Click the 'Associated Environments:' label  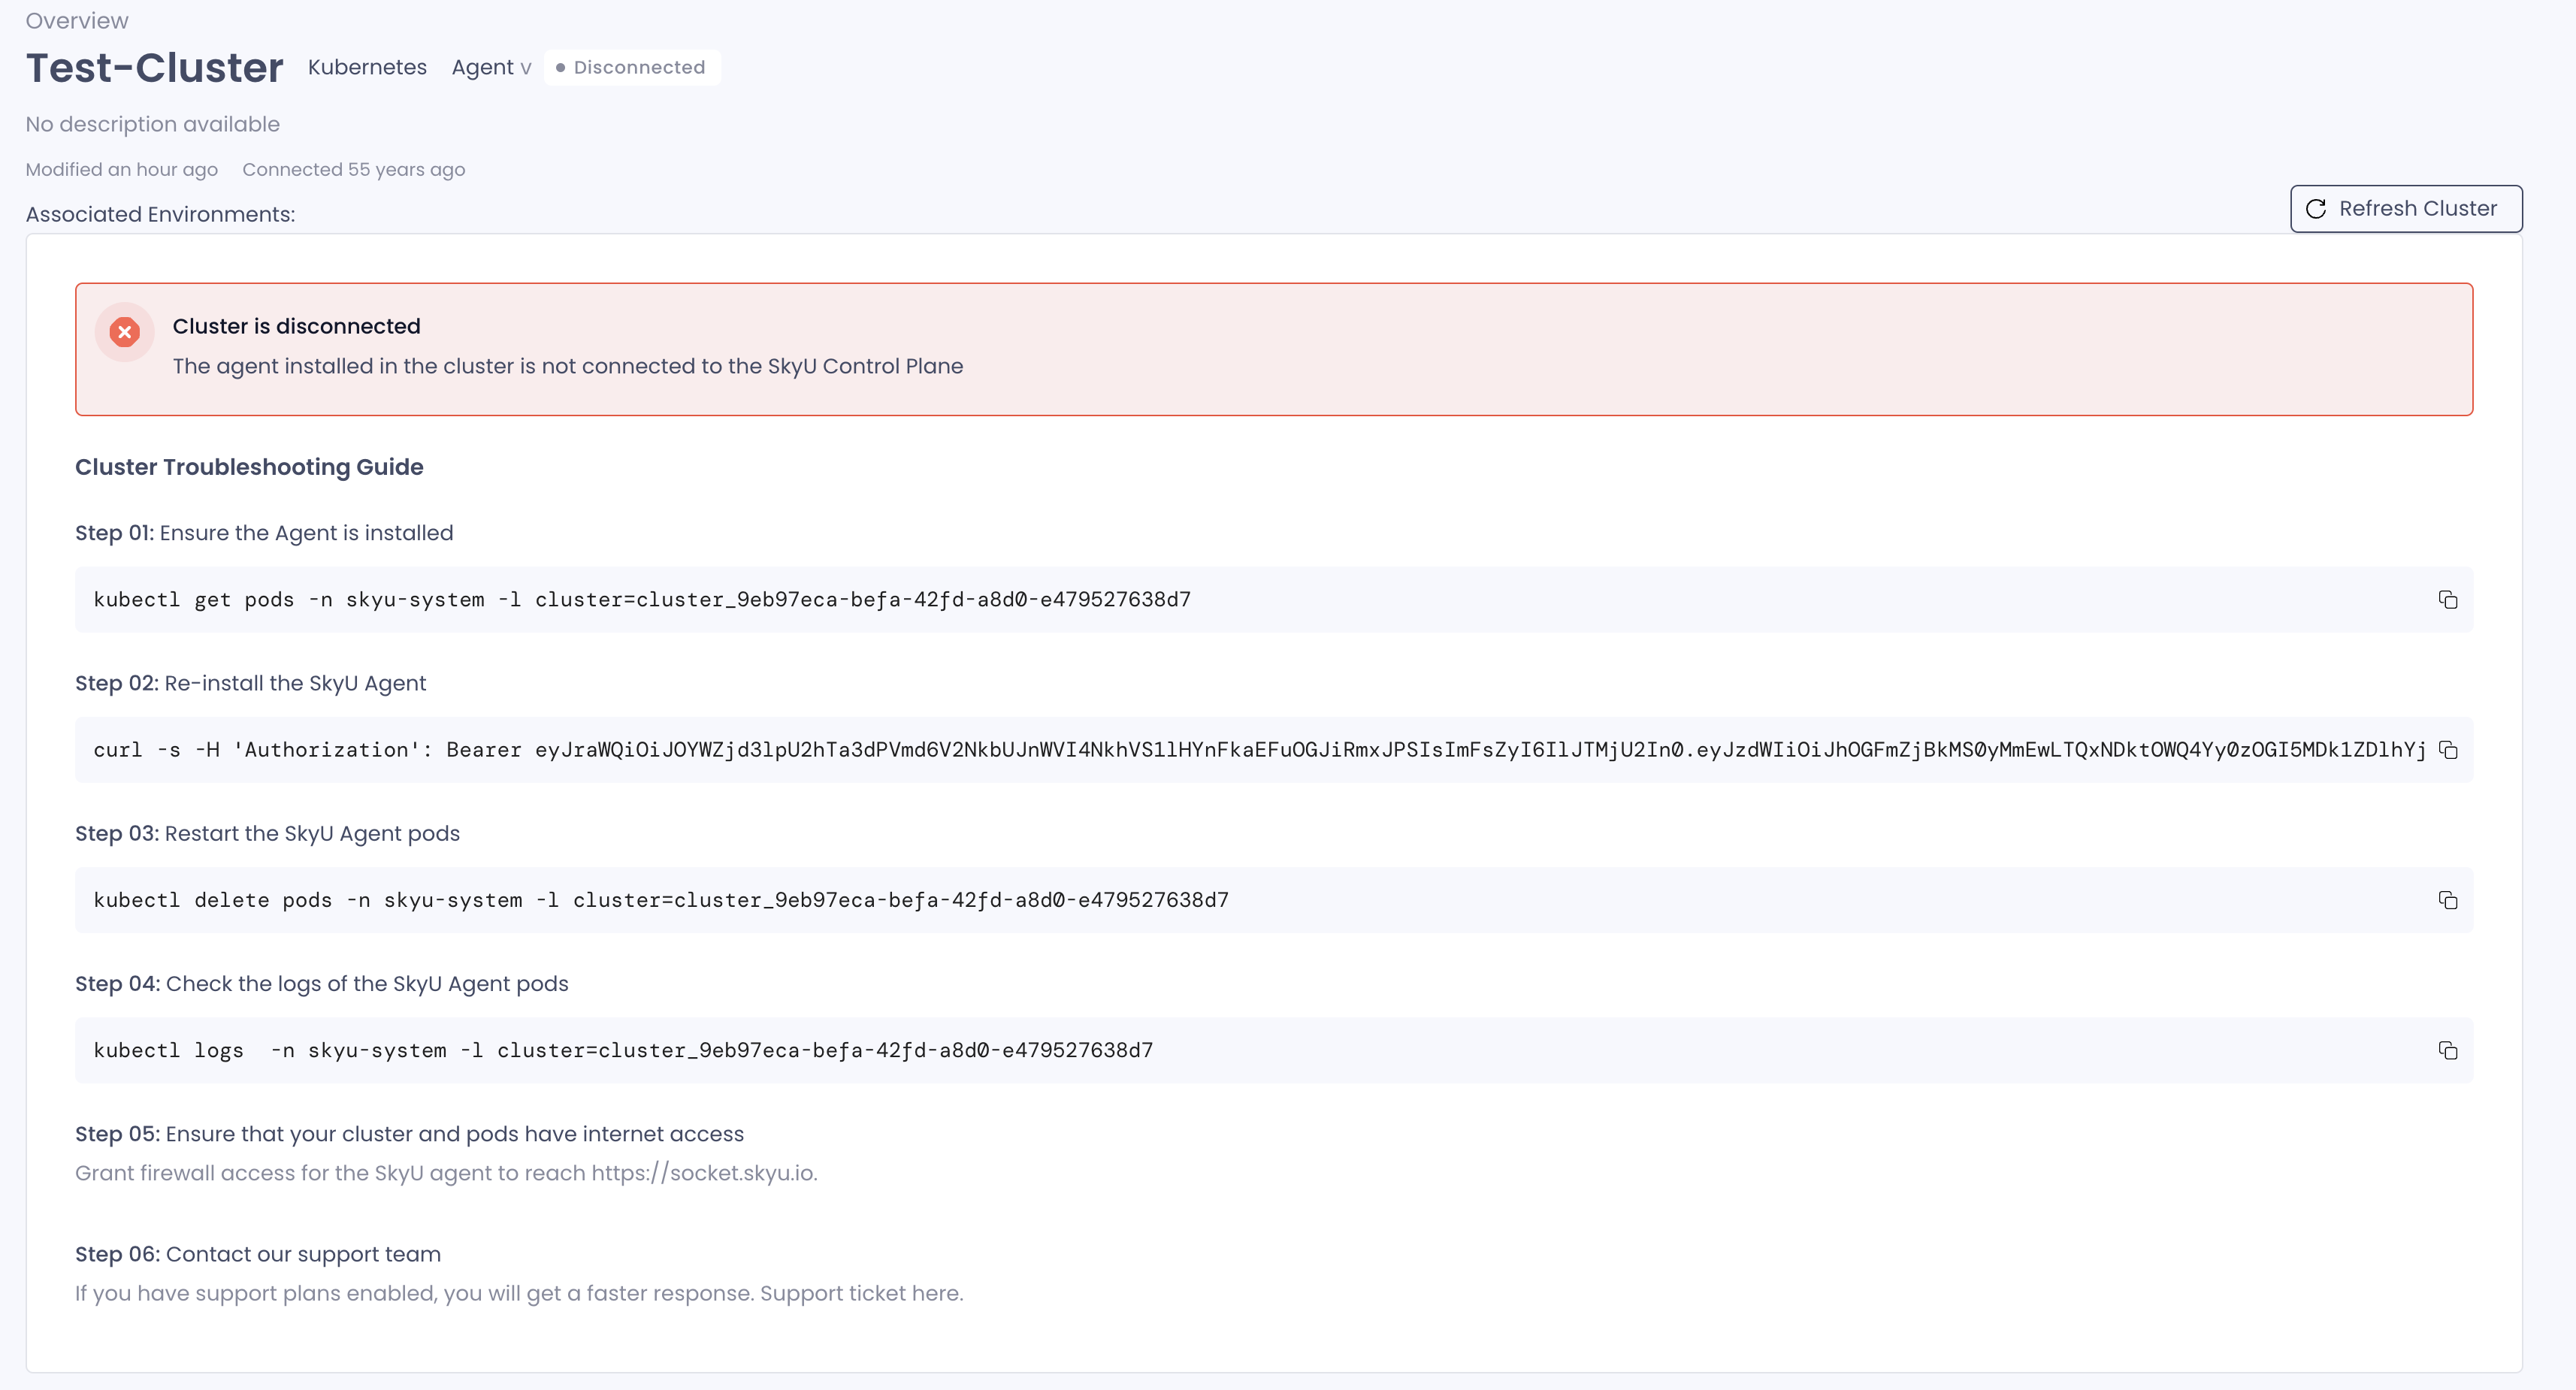coord(160,214)
